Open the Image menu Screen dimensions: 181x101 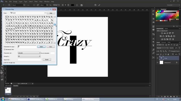[15, 2]
